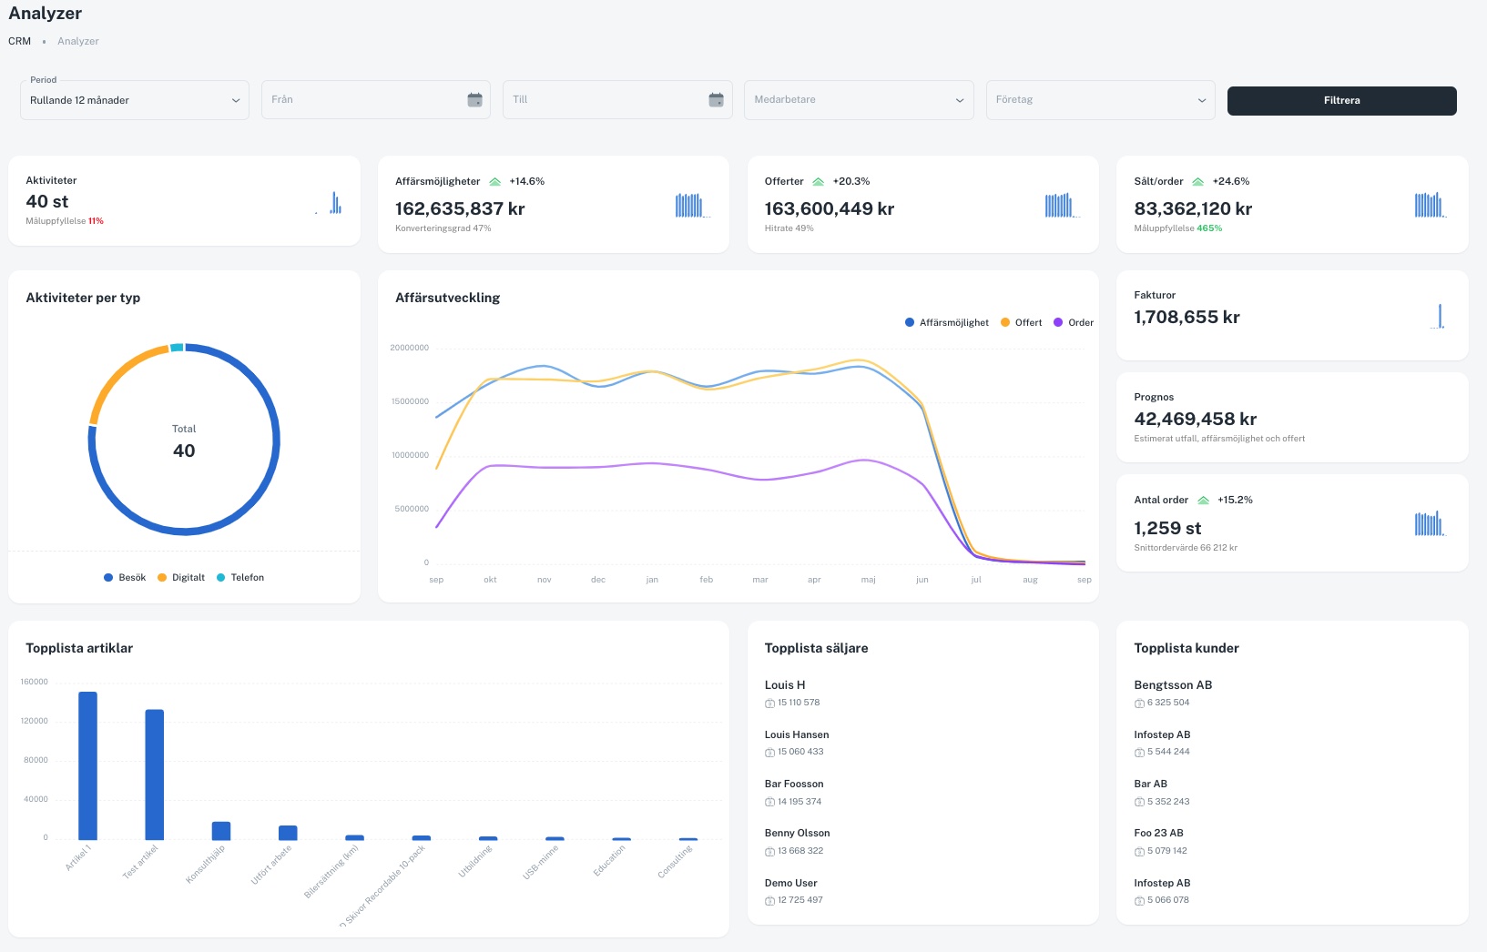Click the green 465% Måluppfyllelse value
The image size is (1487, 952).
coord(1209,228)
